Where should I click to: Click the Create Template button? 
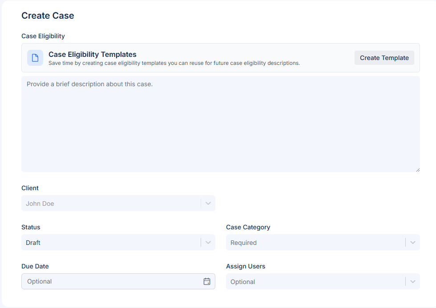click(384, 58)
